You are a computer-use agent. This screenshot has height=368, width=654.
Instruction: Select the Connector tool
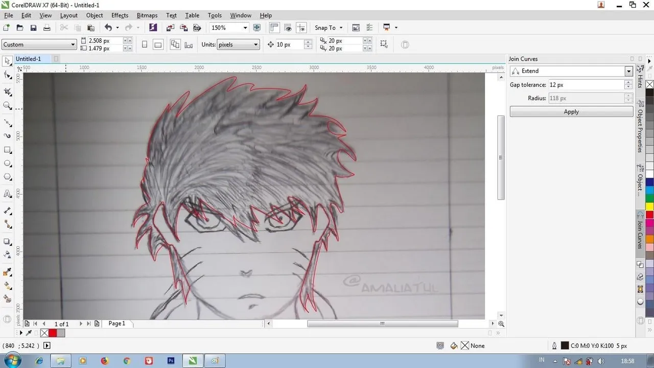pos(7,224)
